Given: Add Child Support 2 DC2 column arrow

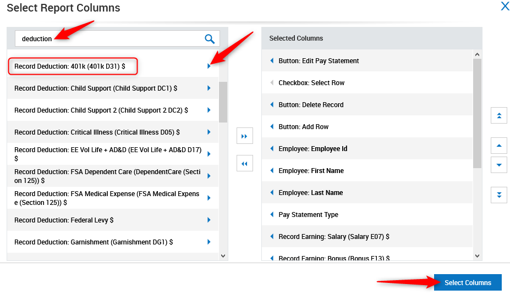Looking at the screenshot, I should (209, 110).
